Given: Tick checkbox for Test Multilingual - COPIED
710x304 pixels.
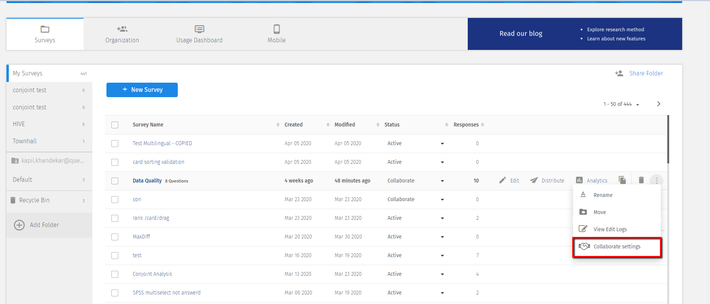Looking at the screenshot, I should pyautogui.click(x=115, y=144).
